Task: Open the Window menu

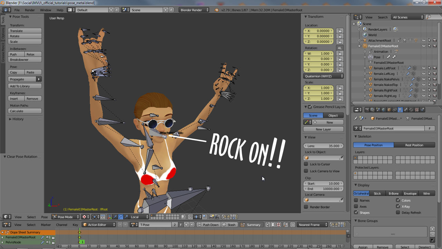Action: 46,10
